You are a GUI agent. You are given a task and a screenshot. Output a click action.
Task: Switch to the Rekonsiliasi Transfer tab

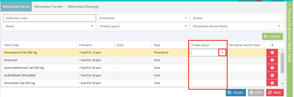(x=48, y=7)
